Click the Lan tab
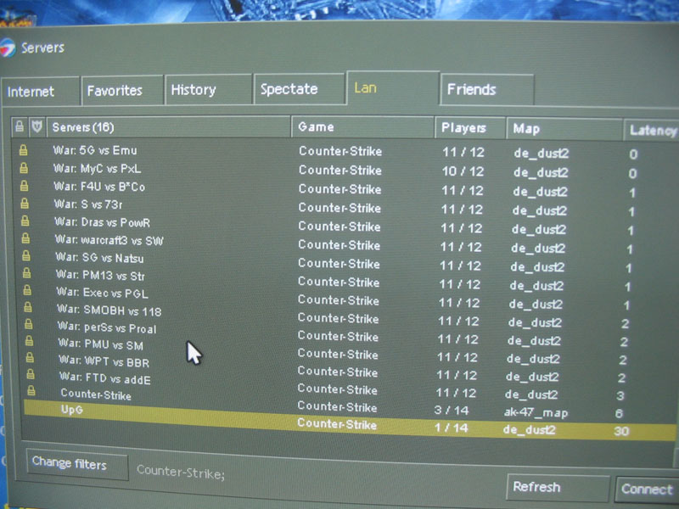679x509 pixels. point(393,88)
